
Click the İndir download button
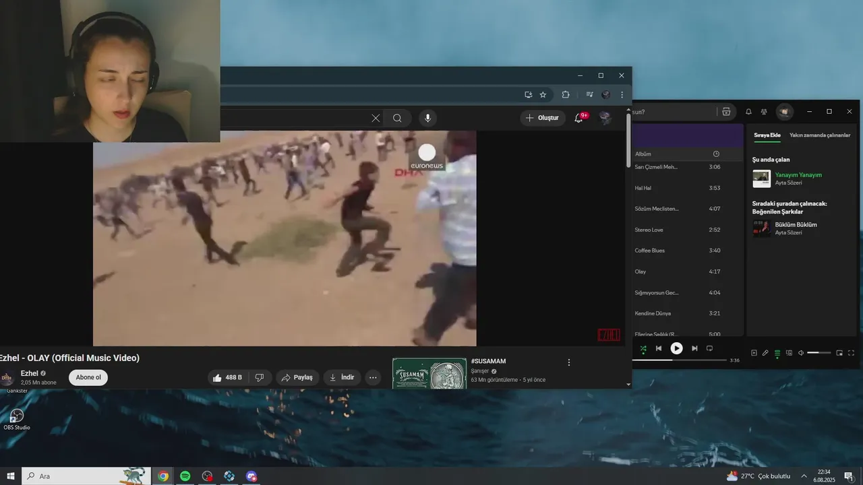(342, 377)
